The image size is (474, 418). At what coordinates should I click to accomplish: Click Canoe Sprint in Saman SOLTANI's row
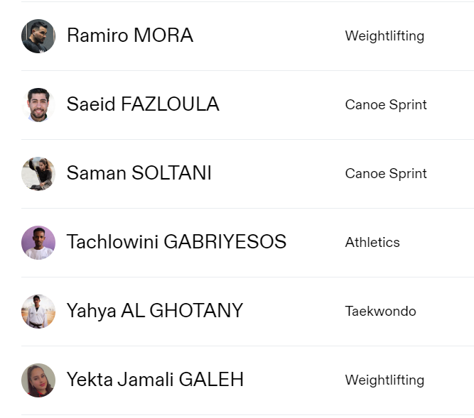pyautogui.click(x=386, y=174)
